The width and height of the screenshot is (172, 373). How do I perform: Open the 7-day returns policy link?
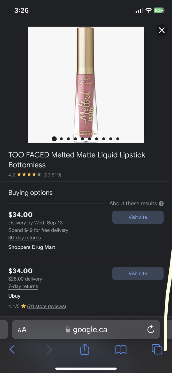click(x=23, y=286)
